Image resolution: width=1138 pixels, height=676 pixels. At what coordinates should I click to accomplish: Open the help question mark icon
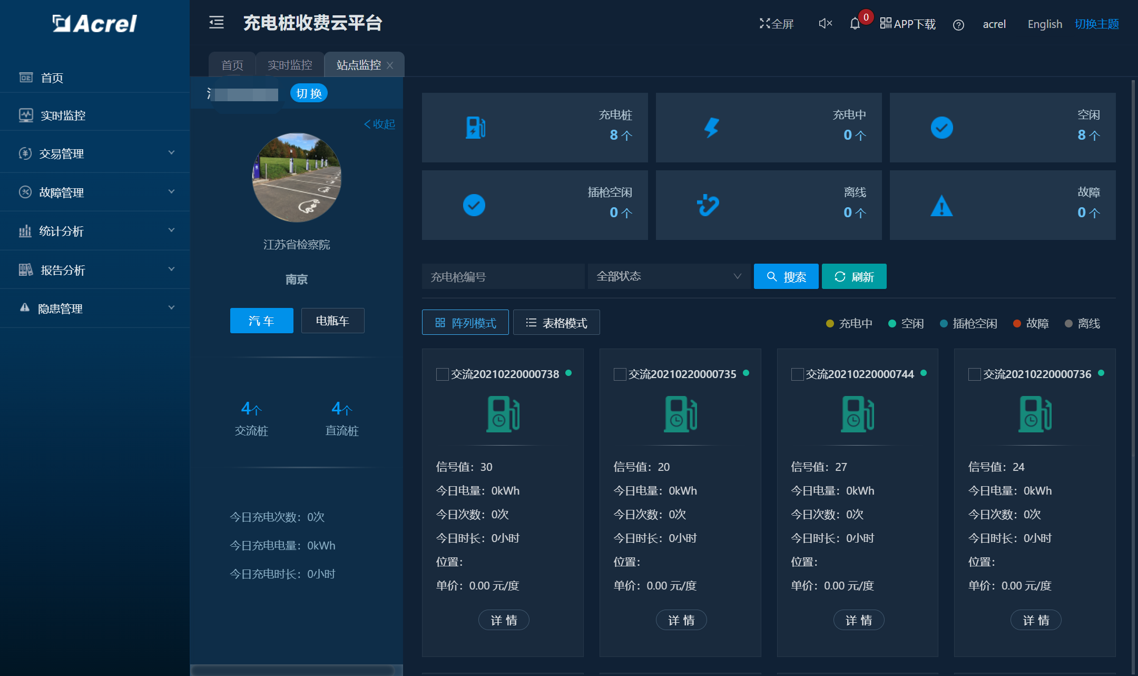[x=958, y=25]
